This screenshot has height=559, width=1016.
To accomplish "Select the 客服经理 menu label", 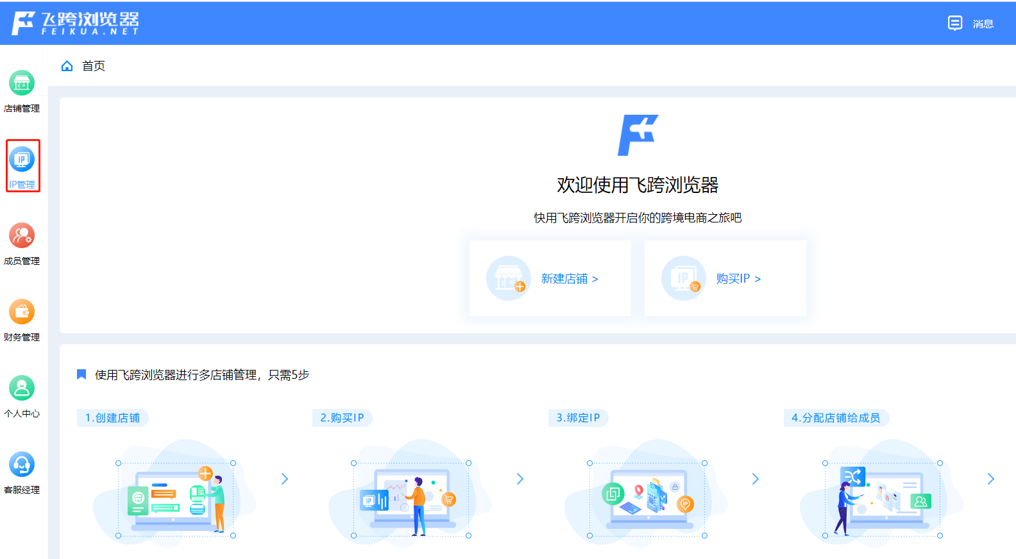I will coord(22,490).
